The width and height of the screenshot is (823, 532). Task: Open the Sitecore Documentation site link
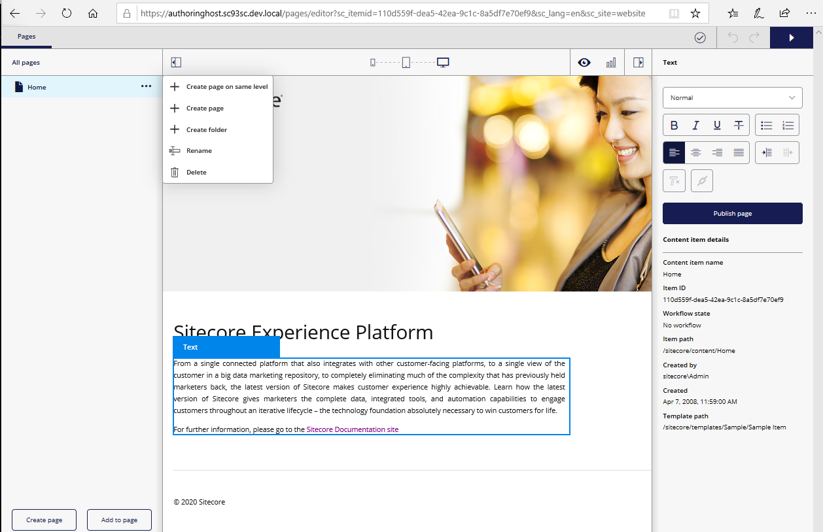353,429
